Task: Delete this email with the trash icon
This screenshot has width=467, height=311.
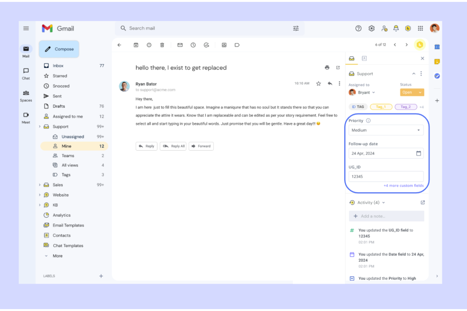Action: (x=162, y=45)
